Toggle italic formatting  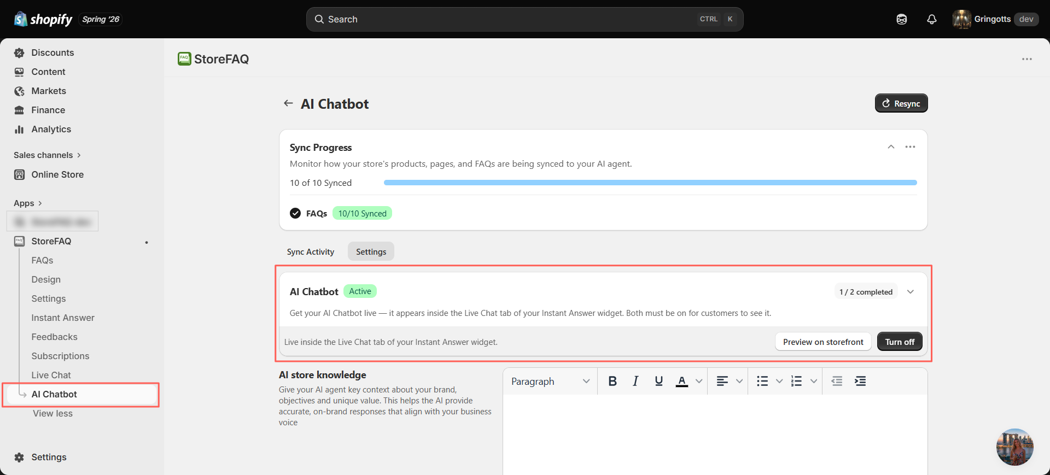(x=635, y=381)
